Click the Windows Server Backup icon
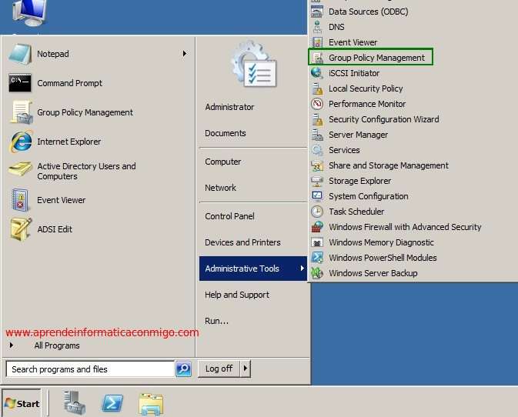The image size is (518, 417). 317,273
